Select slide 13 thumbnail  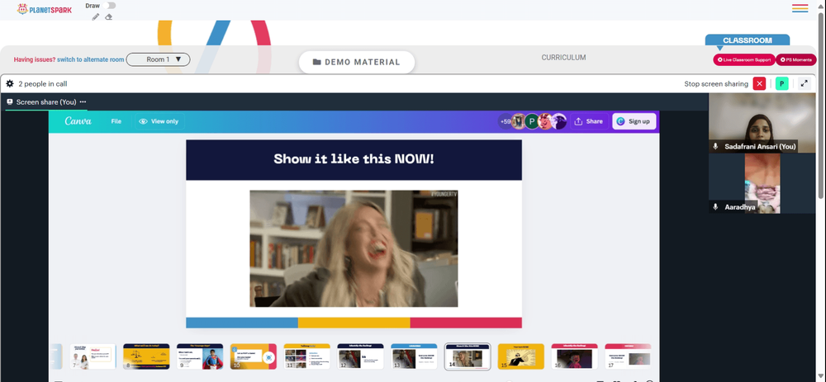pyautogui.click(x=414, y=356)
